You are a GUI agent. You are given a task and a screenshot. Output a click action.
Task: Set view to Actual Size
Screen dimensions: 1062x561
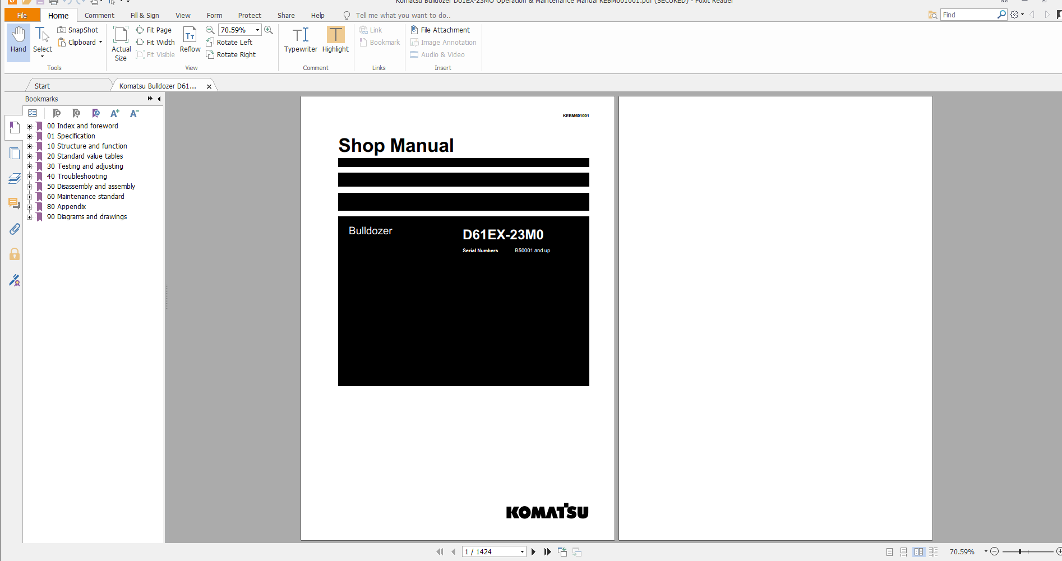[121, 44]
